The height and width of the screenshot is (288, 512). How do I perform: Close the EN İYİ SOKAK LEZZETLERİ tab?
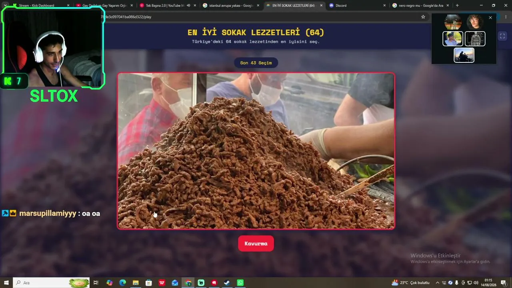click(321, 6)
